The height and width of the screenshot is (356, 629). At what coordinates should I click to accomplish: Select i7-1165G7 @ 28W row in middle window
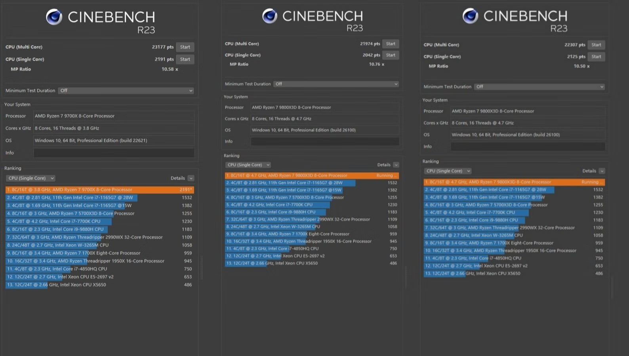tap(312, 183)
